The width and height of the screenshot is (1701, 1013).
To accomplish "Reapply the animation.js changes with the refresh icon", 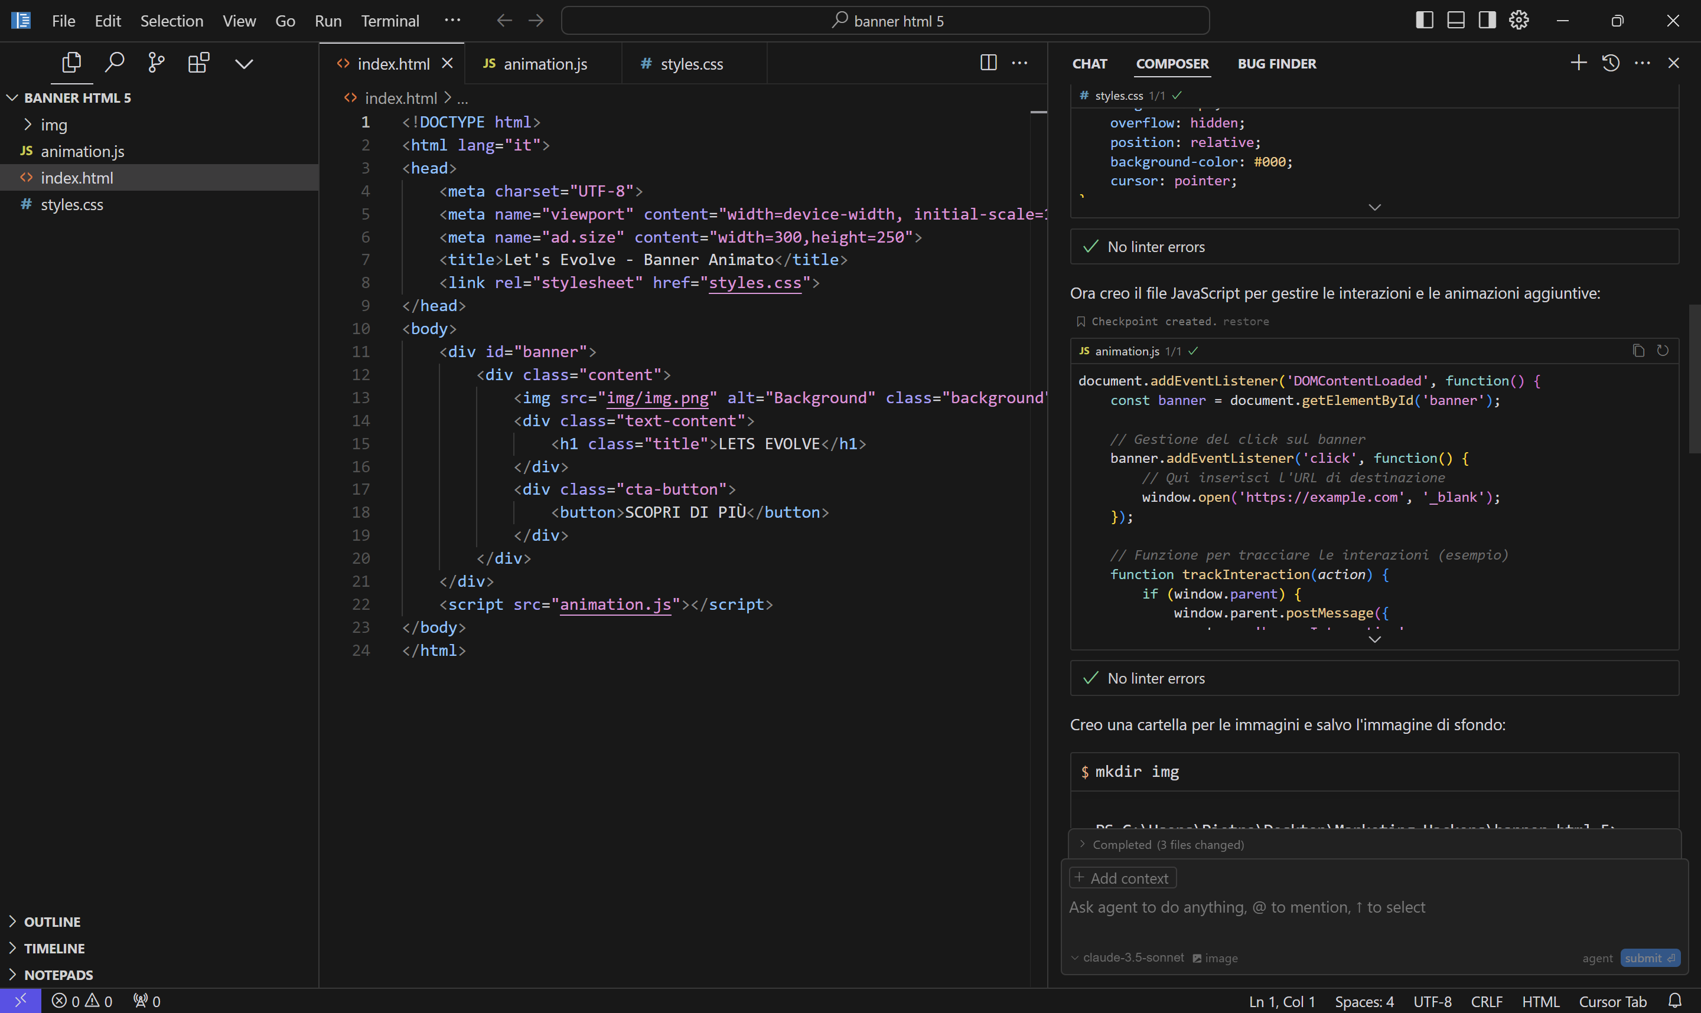I will pos(1663,350).
